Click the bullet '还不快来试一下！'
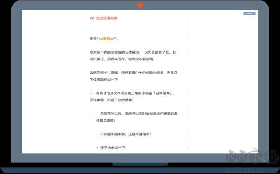Image resolution: width=280 pixels, height=174 pixels. click(111, 147)
